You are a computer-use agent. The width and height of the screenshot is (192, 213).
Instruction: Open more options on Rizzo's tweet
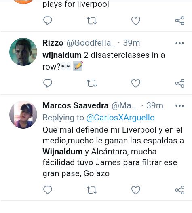179,43
